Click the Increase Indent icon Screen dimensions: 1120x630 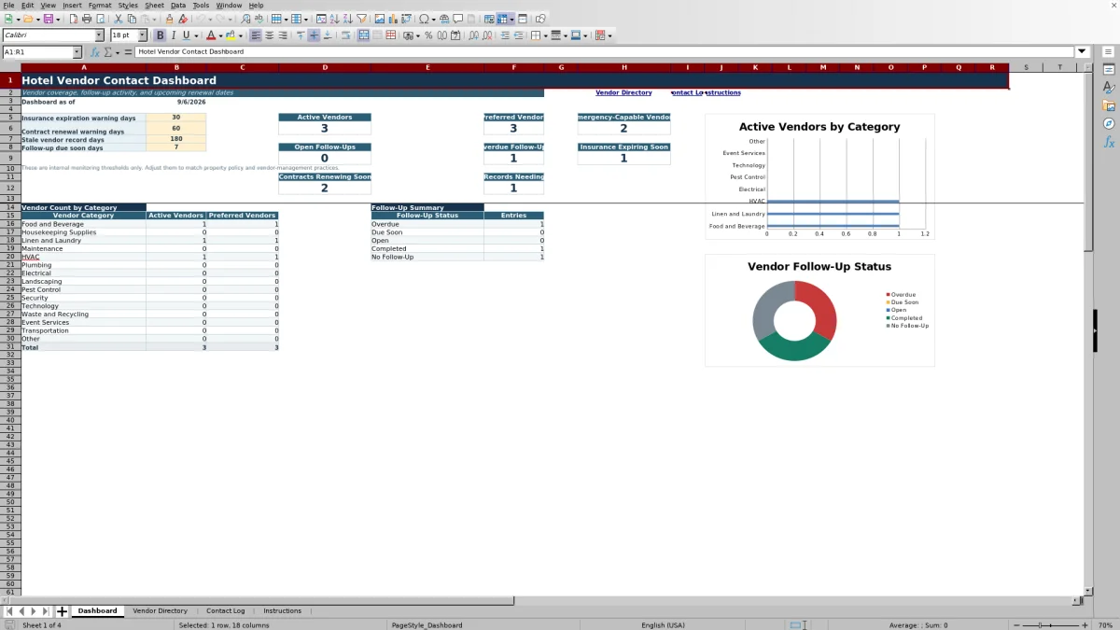[505, 35]
